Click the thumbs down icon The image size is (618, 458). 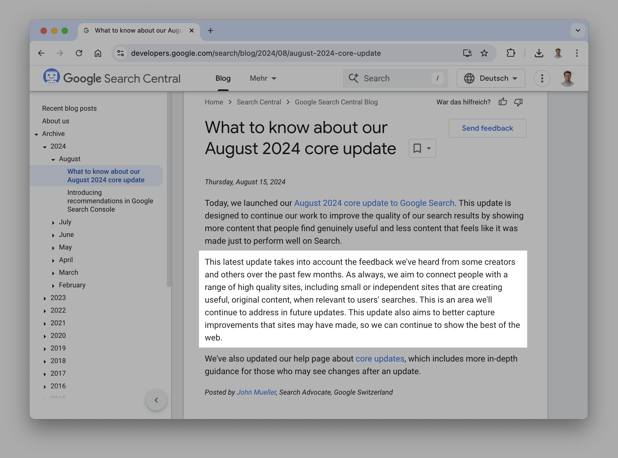(x=518, y=102)
